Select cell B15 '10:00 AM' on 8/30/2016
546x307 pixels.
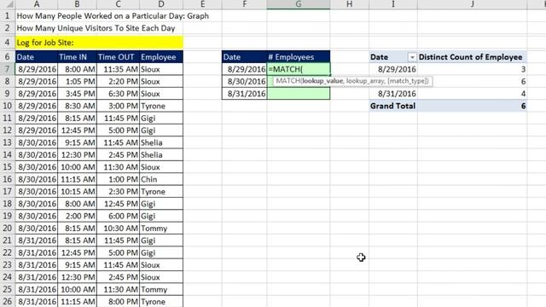(x=77, y=167)
